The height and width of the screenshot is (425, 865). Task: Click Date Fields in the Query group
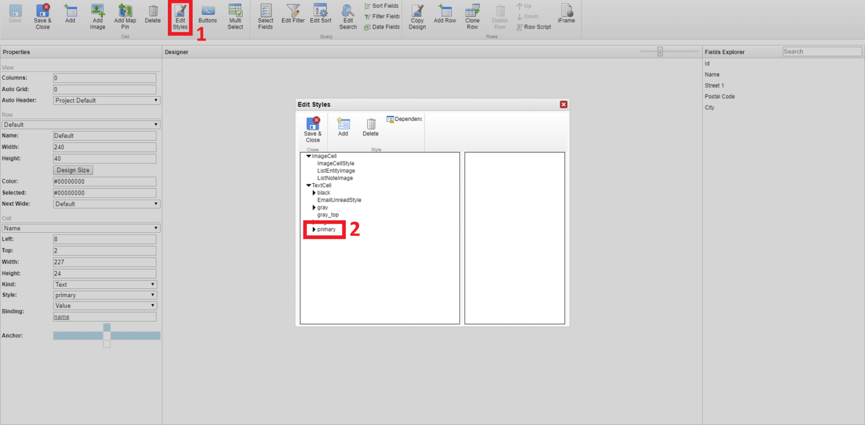(381, 26)
